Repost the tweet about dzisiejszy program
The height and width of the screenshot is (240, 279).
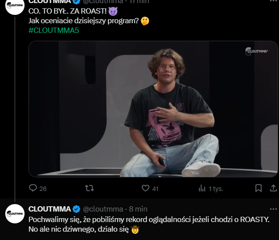tap(89, 188)
